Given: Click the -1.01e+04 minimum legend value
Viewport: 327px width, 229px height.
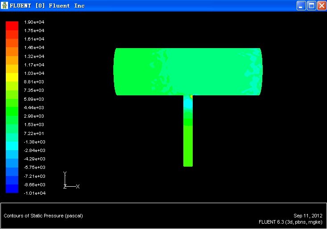Looking at the screenshot, I should [x=34, y=193].
